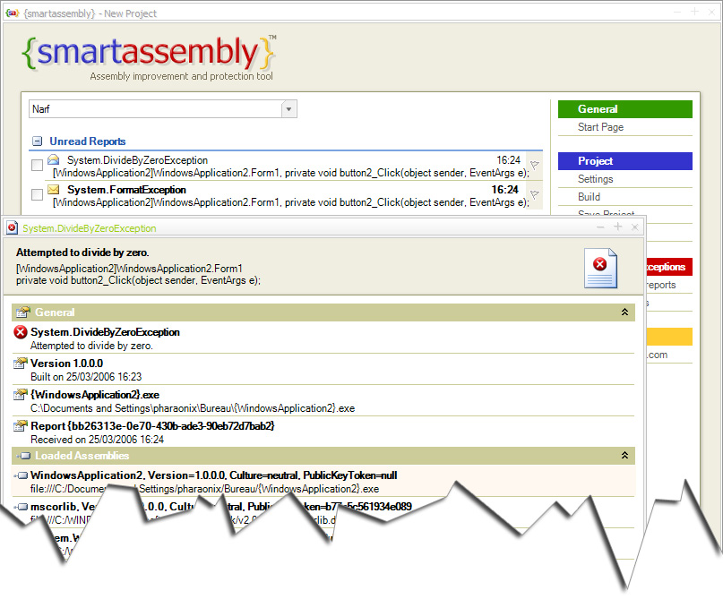Open the Narf project dropdown
The height and width of the screenshot is (599, 723).
(x=288, y=109)
